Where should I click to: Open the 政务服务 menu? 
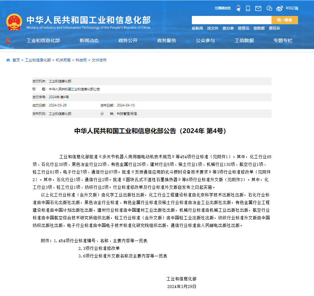167,40
